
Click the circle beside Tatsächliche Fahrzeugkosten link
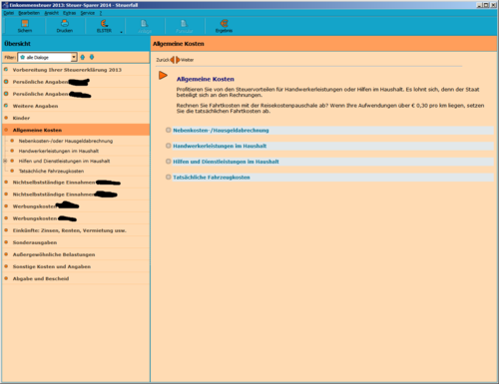pyautogui.click(x=169, y=177)
